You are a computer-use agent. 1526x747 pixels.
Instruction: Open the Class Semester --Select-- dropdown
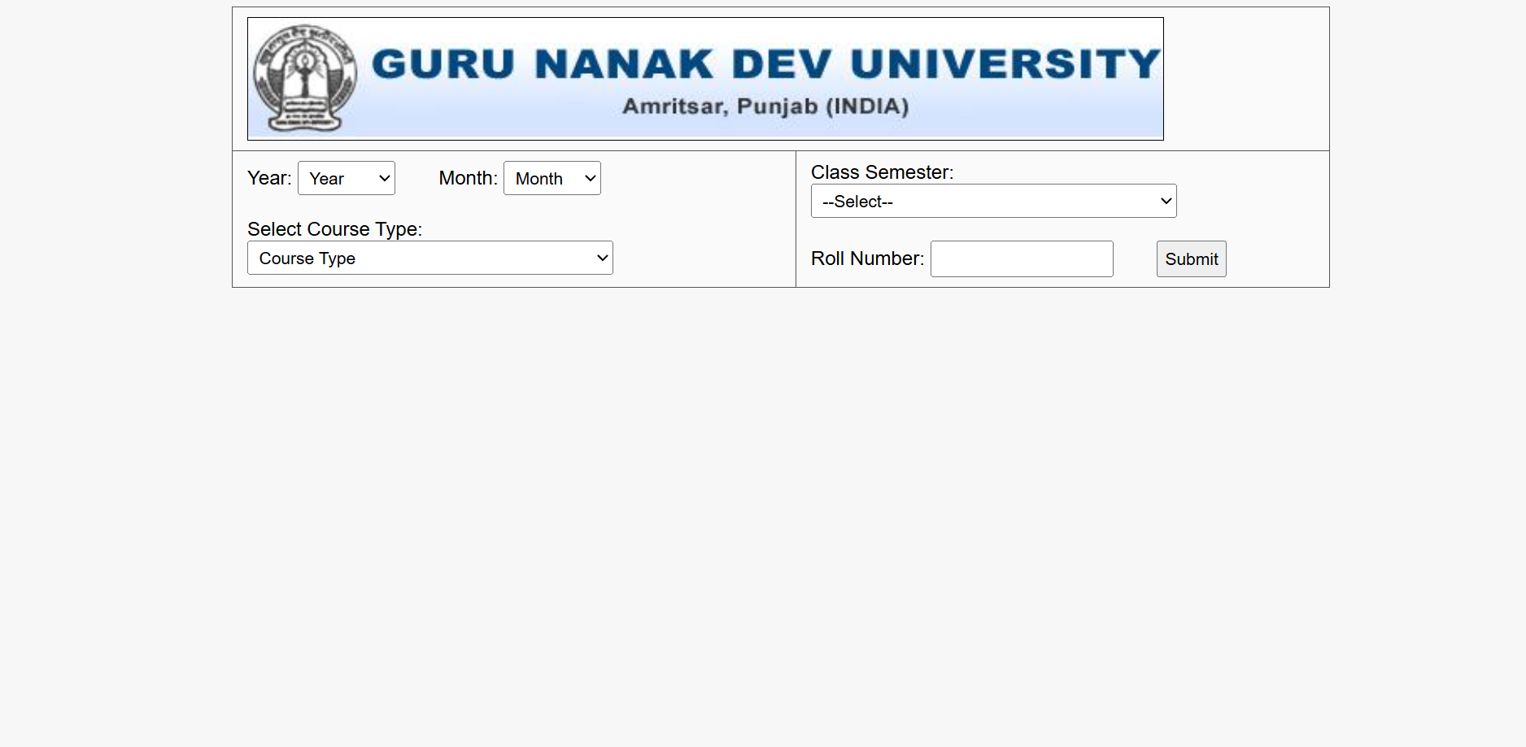coord(992,201)
